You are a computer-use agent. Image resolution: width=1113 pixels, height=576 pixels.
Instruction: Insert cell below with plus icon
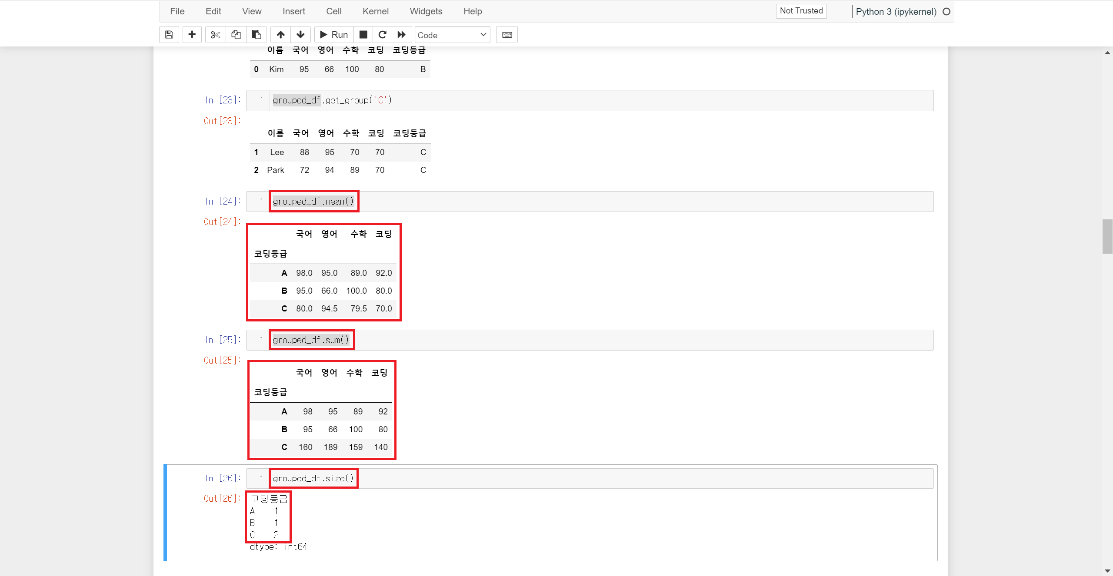(192, 35)
